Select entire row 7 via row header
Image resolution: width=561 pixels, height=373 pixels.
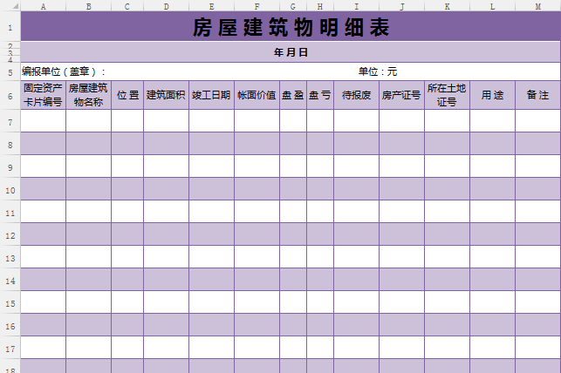[x=10, y=121]
